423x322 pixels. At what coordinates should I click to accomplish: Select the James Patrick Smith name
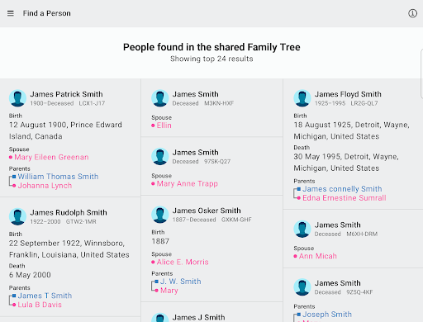pyautogui.click(x=66, y=94)
